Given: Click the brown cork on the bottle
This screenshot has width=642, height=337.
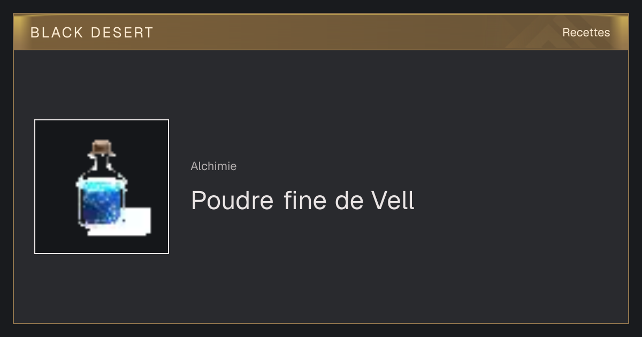Looking at the screenshot, I should point(103,147).
